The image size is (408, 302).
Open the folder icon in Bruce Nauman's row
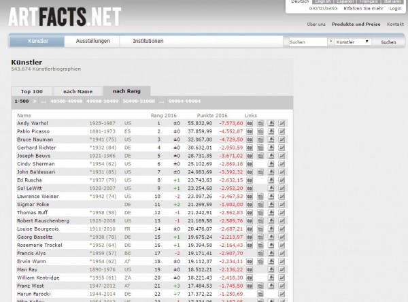(260, 139)
